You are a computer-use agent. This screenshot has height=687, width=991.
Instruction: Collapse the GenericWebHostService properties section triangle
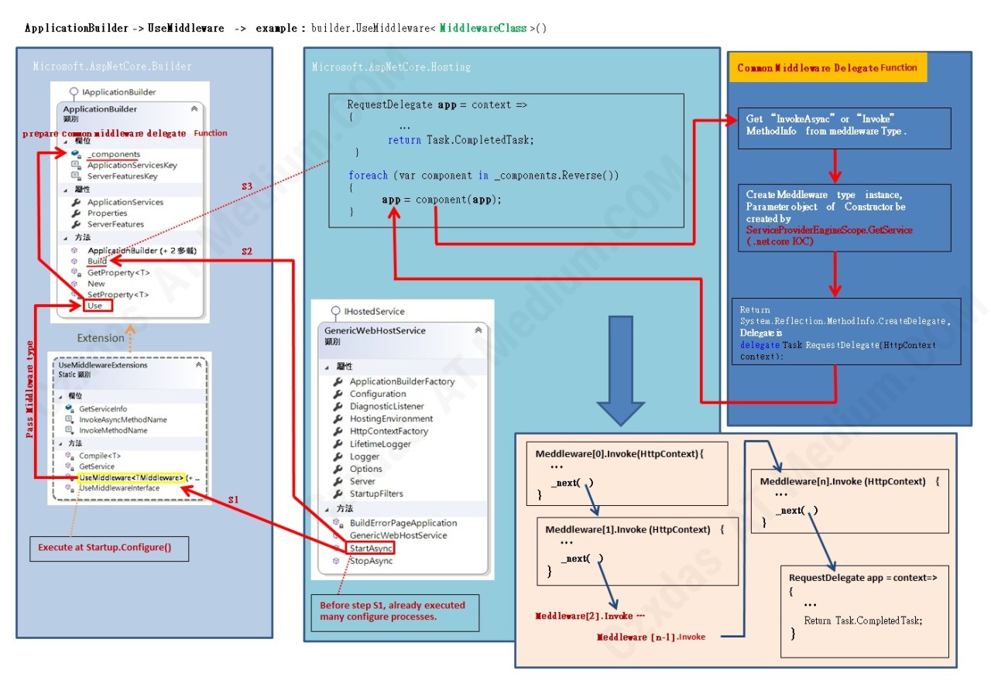pos(327,367)
